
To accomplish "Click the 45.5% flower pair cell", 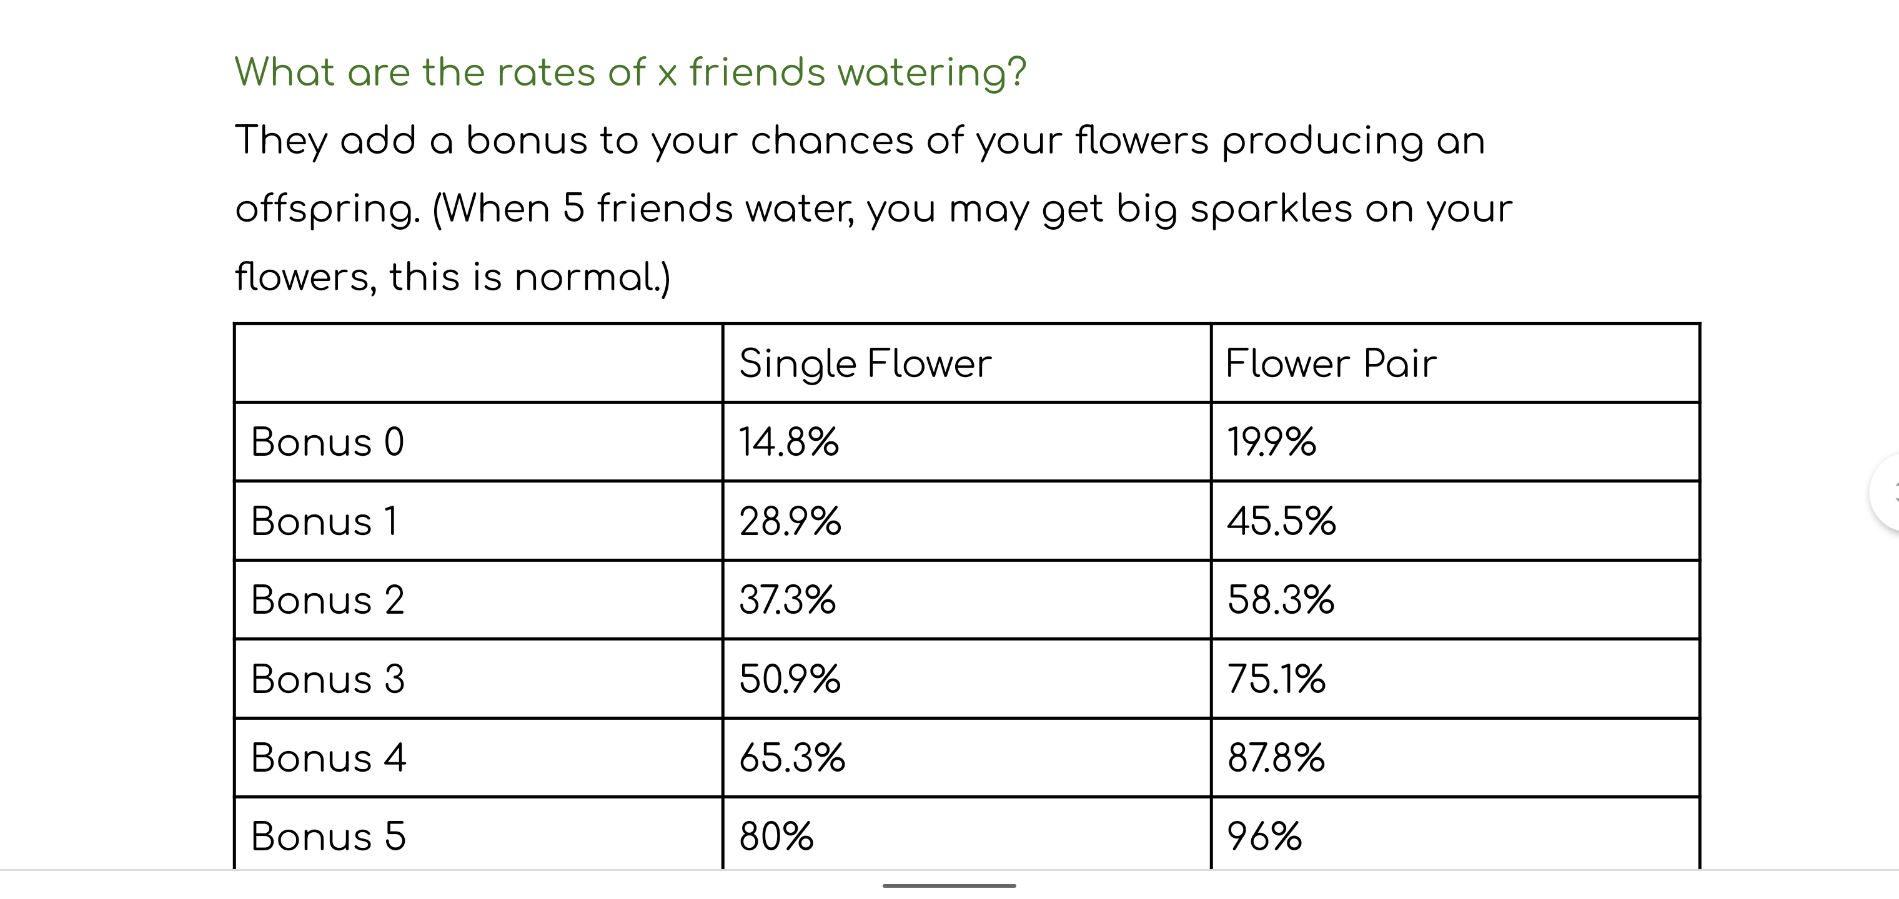I will click(x=1281, y=521).
